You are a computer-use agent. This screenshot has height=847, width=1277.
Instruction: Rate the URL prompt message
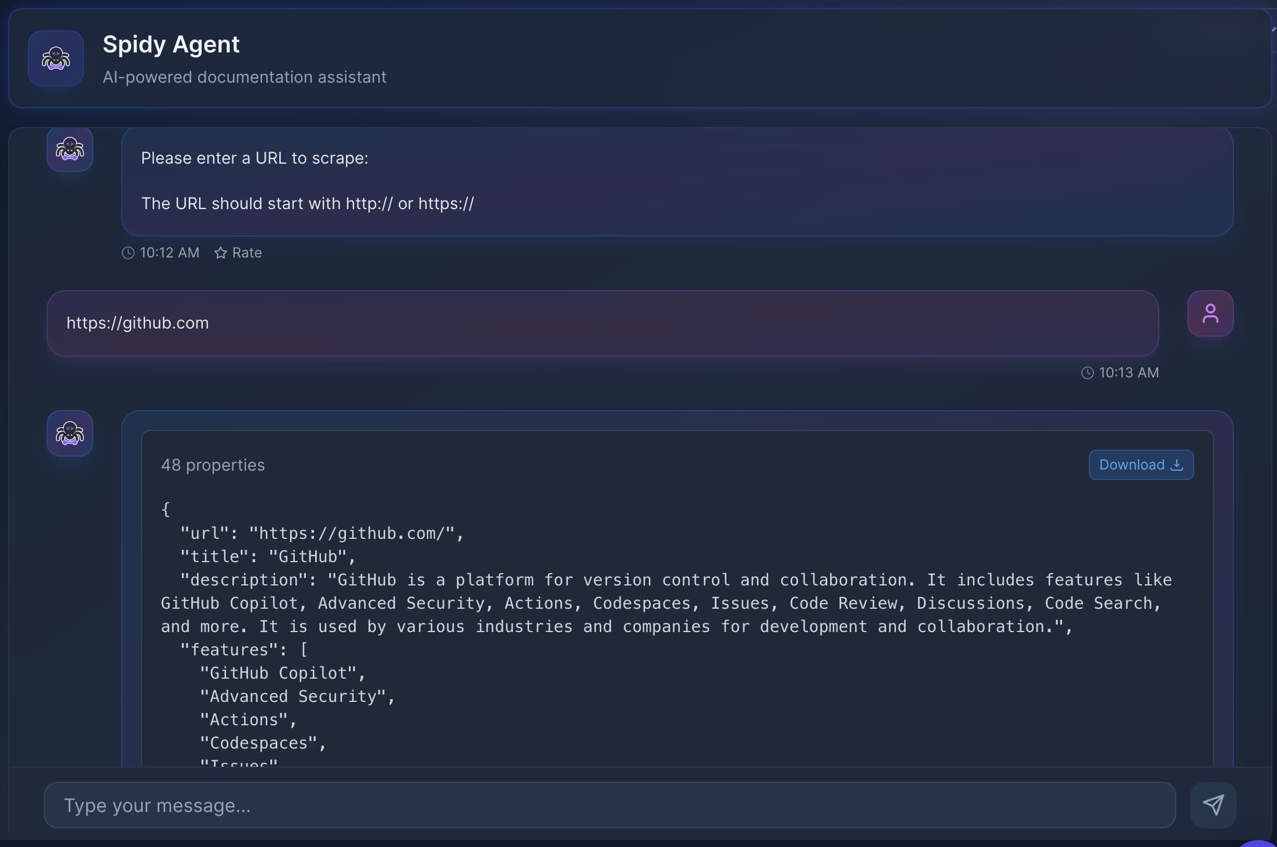click(x=238, y=253)
